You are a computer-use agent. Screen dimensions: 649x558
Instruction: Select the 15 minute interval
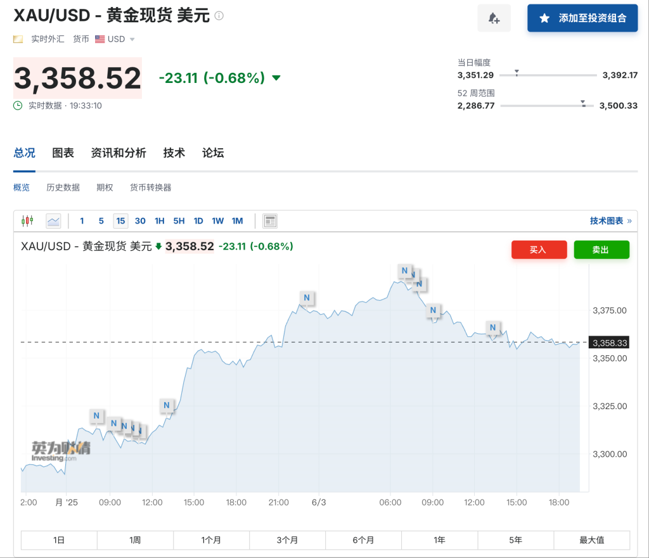tap(120, 221)
